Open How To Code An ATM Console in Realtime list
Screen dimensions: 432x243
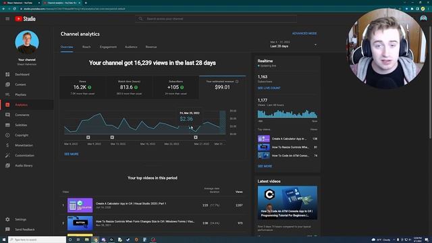pyautogui.click(x=288, y=156)
